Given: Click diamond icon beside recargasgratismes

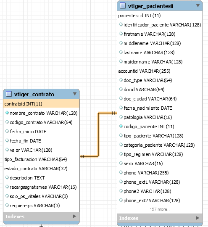Looking at the screenshot, I should 7,187.
